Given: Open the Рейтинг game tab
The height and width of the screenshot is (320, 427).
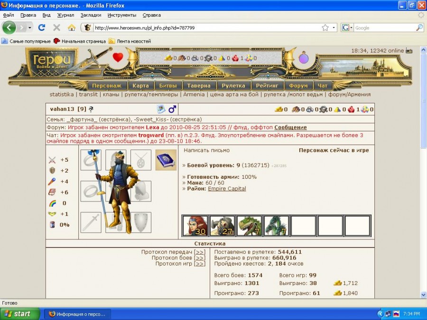Looking at the screenshot, I should (x=267, y=86).
